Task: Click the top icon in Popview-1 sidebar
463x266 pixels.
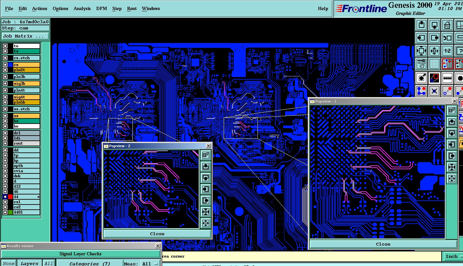Action: tap(452, 110)
